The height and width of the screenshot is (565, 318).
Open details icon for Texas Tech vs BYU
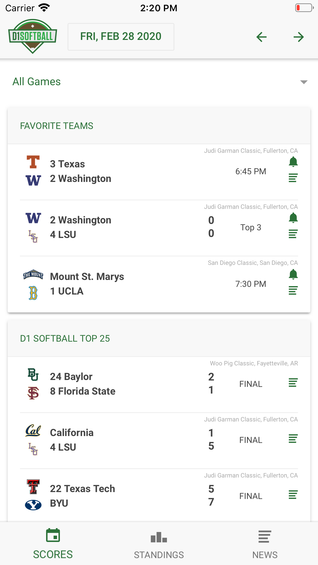(x=293, y=495)
